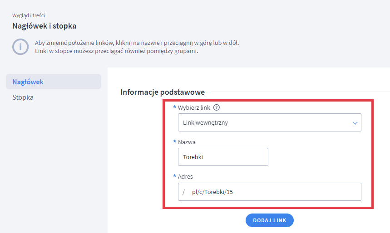The image size is (390, 233).
Task: Click the Adres field label
Action: pyautogui.click(x=186, y=176)
